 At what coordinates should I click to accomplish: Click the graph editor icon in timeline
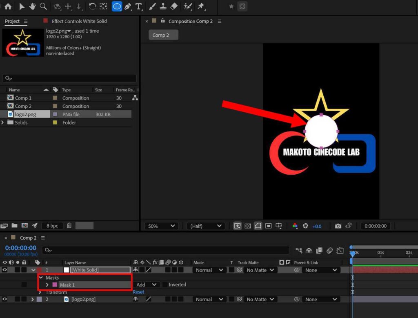click(x=340, y=250)
